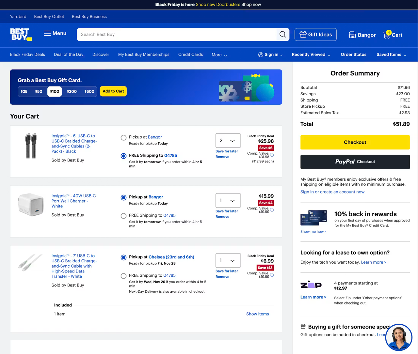Select Pickup at Bangor for wall charger

123,198
